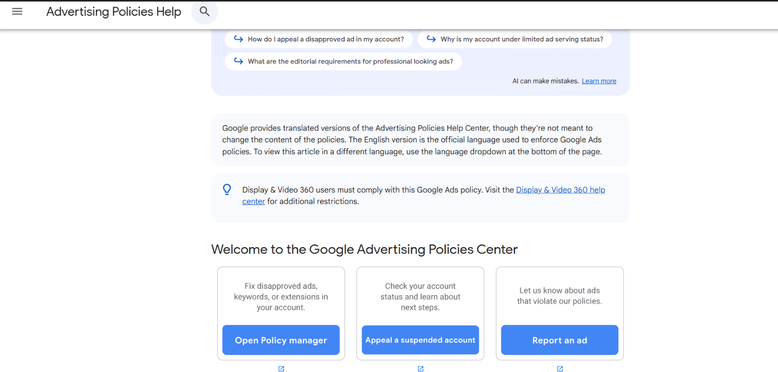Click the Open Policy manager button
This screenshot has width=778, height=372.
(281, 340)
